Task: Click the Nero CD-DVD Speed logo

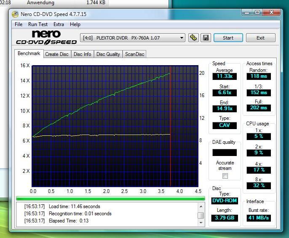Action: click(x=46, y=37)
